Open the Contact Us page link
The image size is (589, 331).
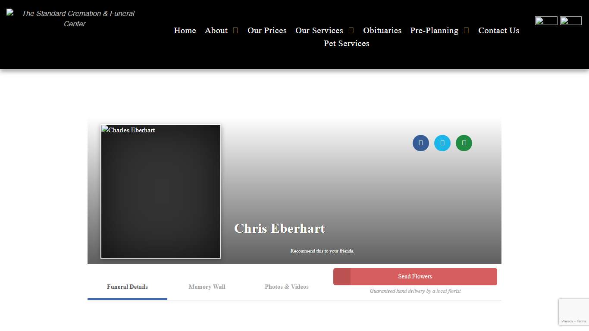(498, 31)
